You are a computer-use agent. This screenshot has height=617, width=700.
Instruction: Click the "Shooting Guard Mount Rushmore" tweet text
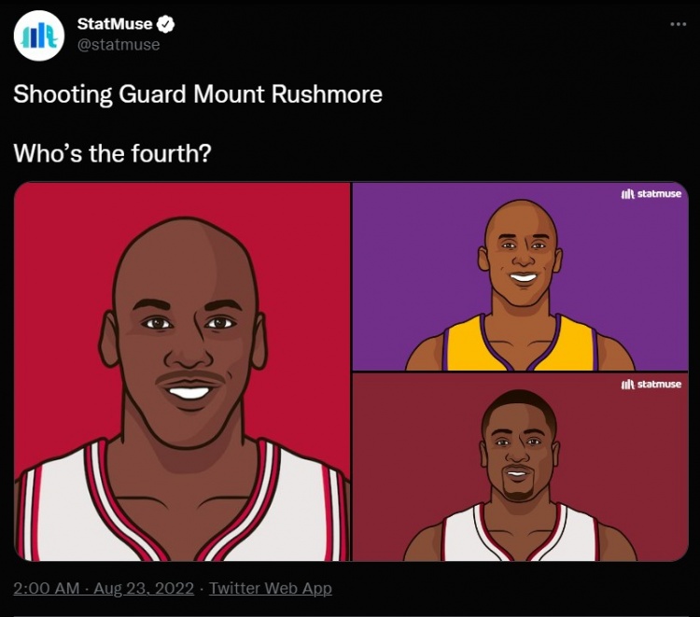198,94
